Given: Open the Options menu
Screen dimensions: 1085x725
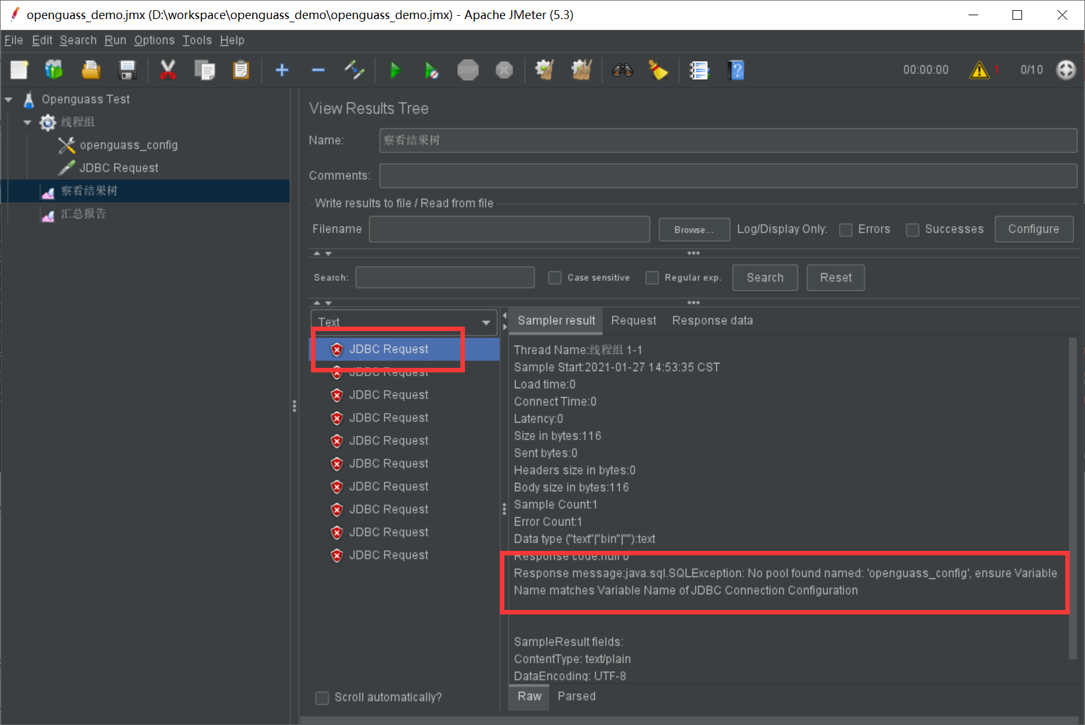Looking at the screenshot, I should click(154, 40).
